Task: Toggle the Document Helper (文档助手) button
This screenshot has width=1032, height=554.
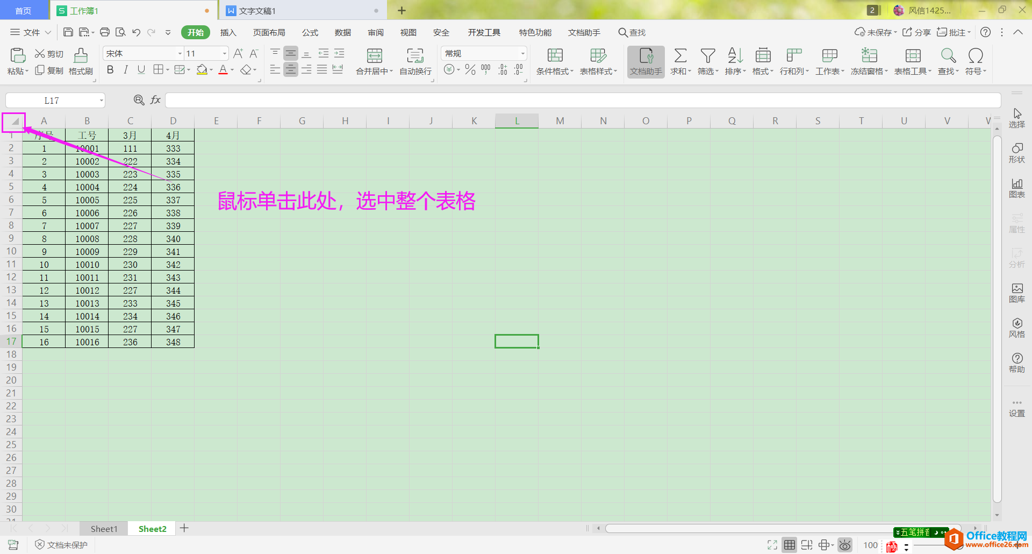Action: tap(646, 62)
